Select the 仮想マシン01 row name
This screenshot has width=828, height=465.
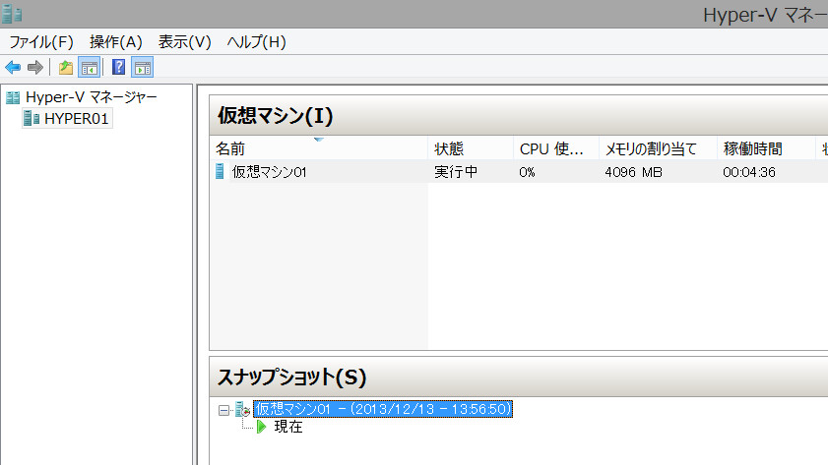point(270,172)
